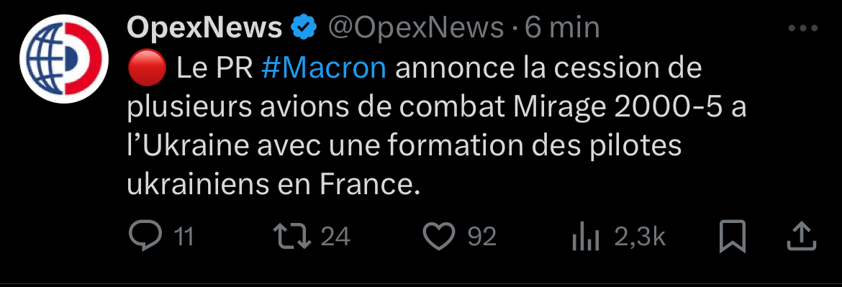Click the 2,3k views count
This screenshot has width=842, height=287.
(640, 237)
